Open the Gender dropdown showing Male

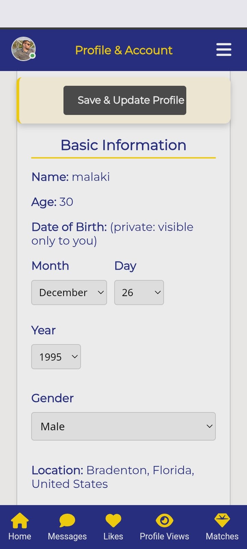pyautogui.click(x=123, y=427)
